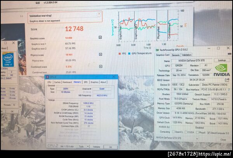This screenshot has height=158, width=233.
Task: Select the Graphics Card tab in GPU-Z
Action: (x=163, y=55)
